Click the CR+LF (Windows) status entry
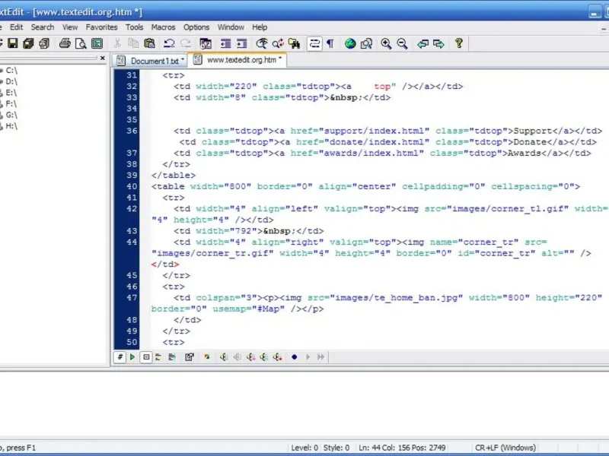Viewport: 609px width, 456px height. 505,448
